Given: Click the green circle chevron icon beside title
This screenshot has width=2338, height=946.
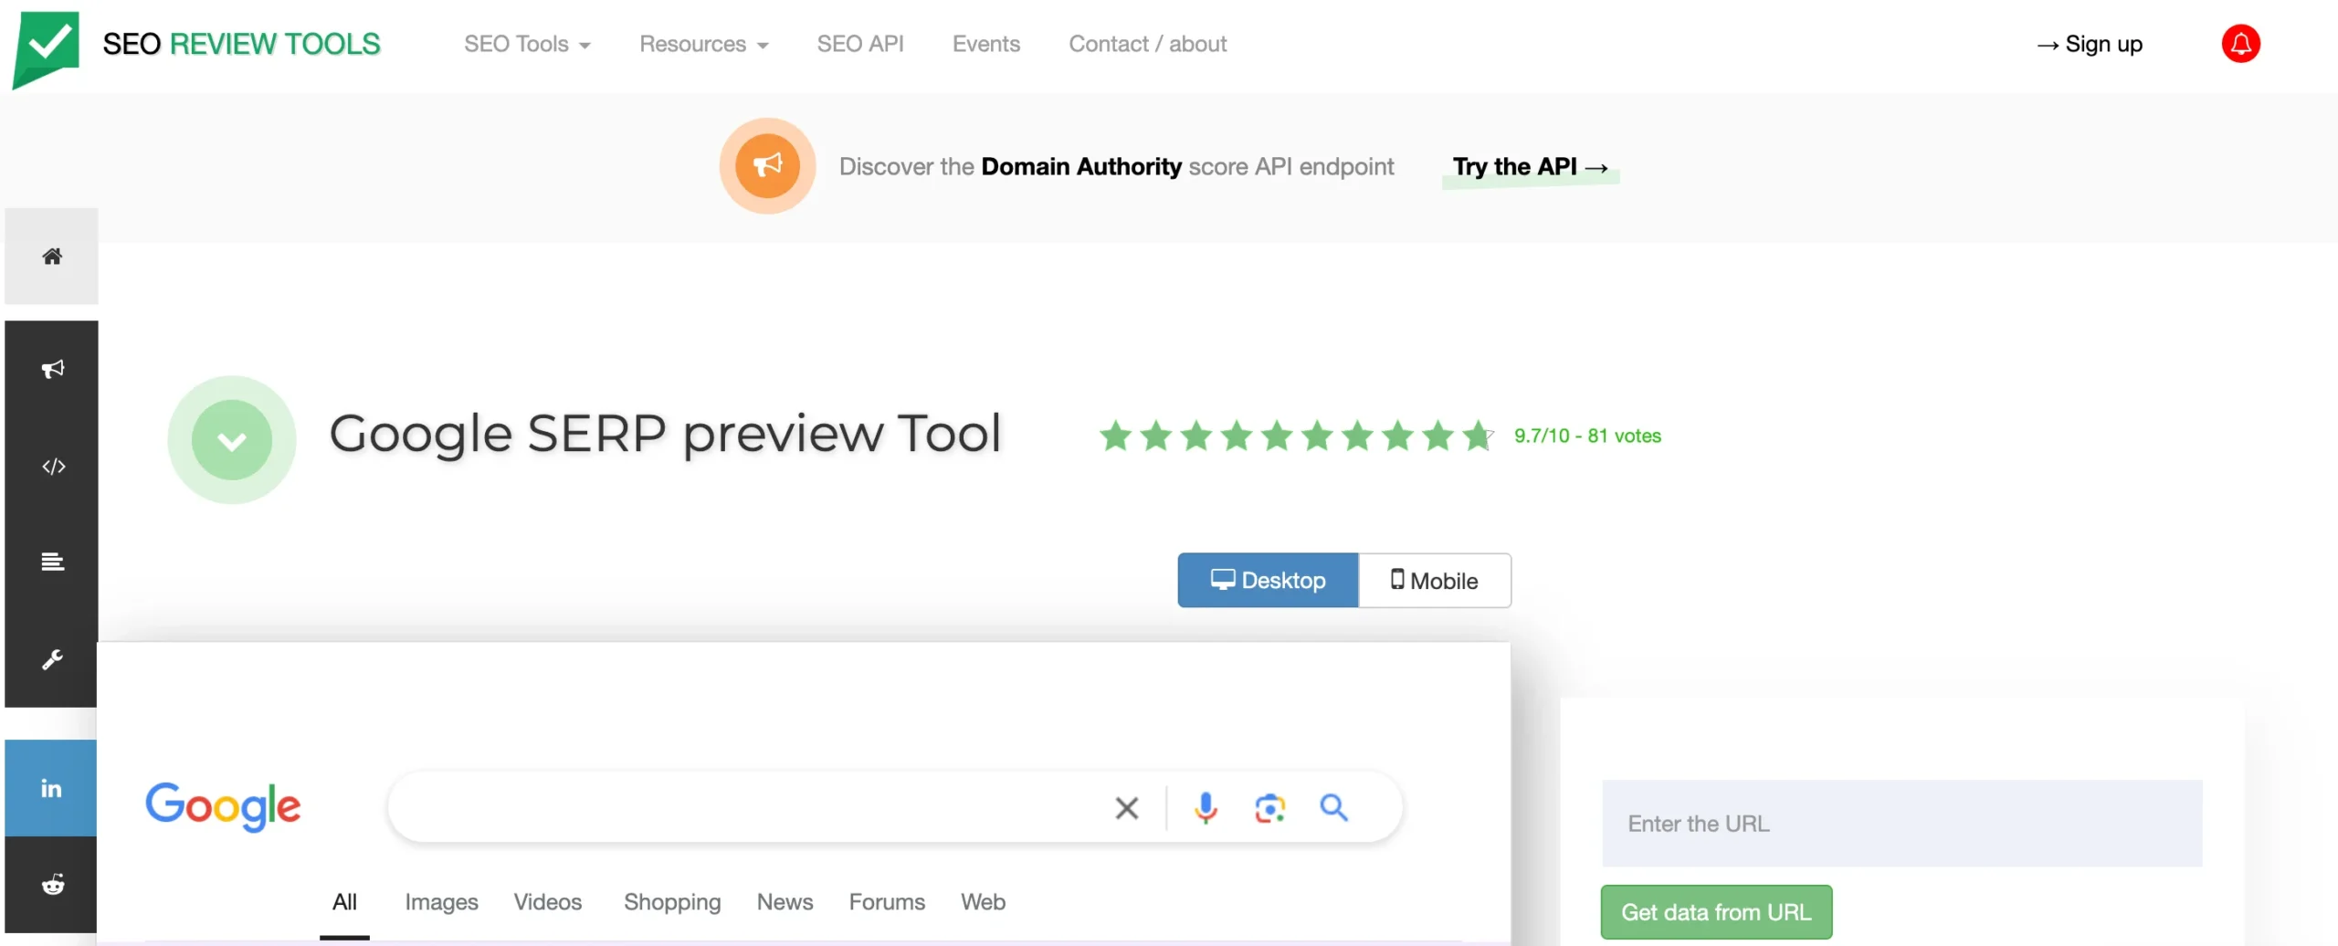Looking at the screenshot, I should (232, 440).
